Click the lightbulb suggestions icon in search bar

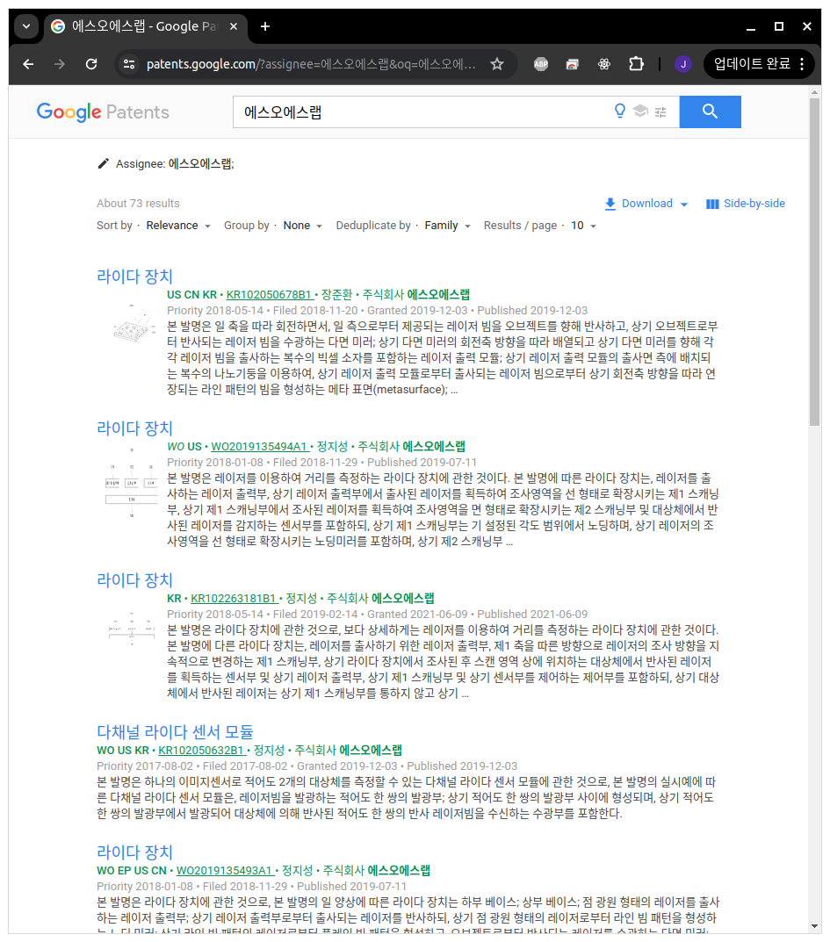(x=620, y=111)
